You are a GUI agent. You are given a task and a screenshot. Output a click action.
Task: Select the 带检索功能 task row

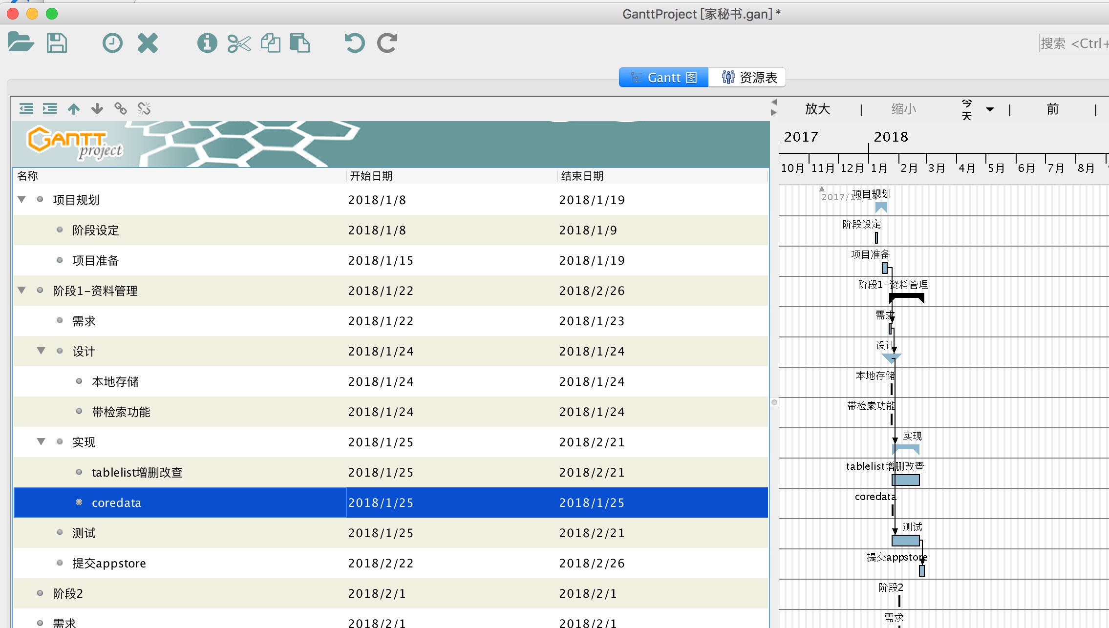point(390,412)
